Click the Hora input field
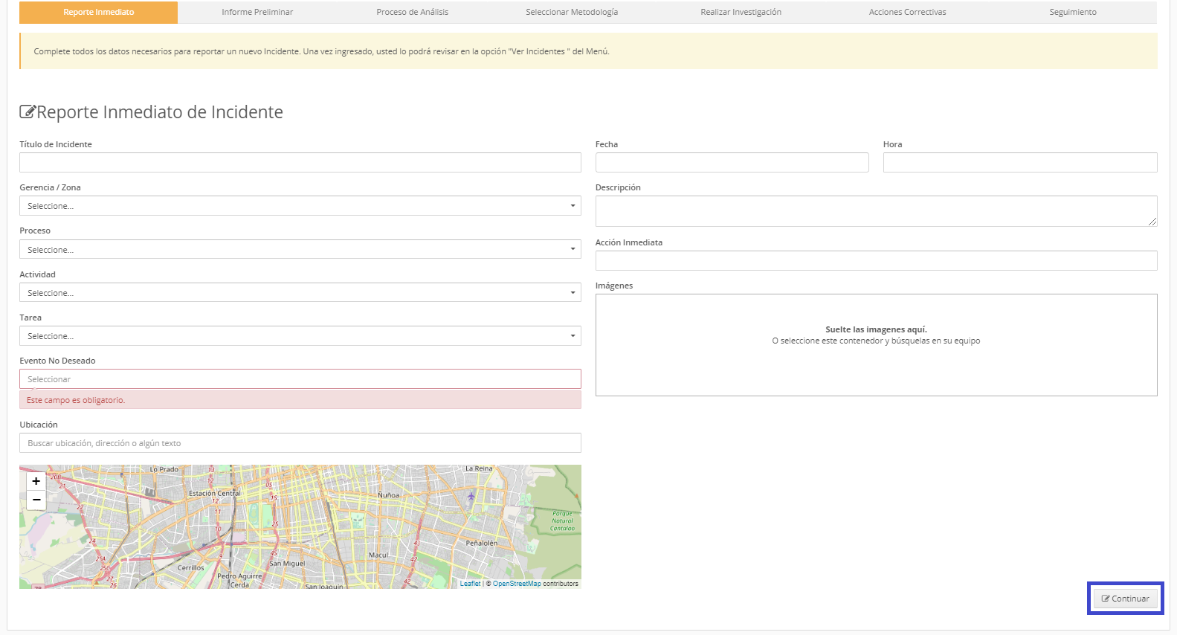Image resolution: width=1177 pixels, height=635 pixels. click(x=1020, y=162)
